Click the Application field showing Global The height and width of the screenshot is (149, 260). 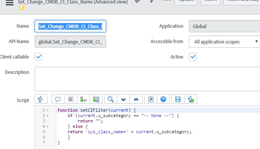click(x=224, y=26)
